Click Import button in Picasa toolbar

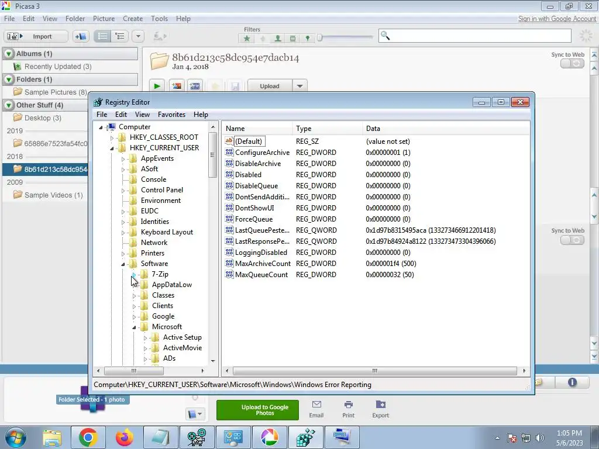click(36, 36)
